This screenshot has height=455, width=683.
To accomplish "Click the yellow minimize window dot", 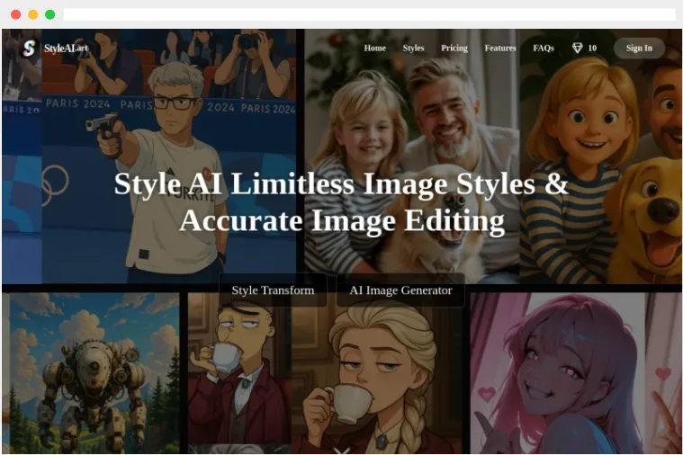I will [32, 14].
